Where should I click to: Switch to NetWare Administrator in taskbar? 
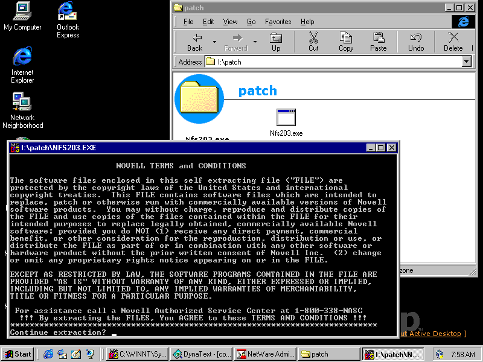266,354
